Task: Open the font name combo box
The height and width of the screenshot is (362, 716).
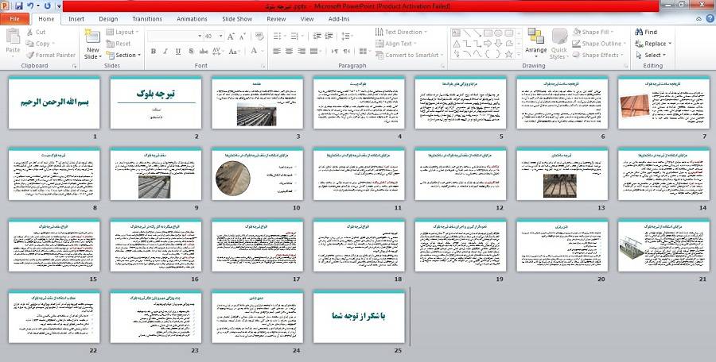Action: (x=175, y=36)
